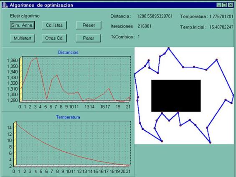Minimize the Algoritmos de optimizacion window

[x=219, y=5]
